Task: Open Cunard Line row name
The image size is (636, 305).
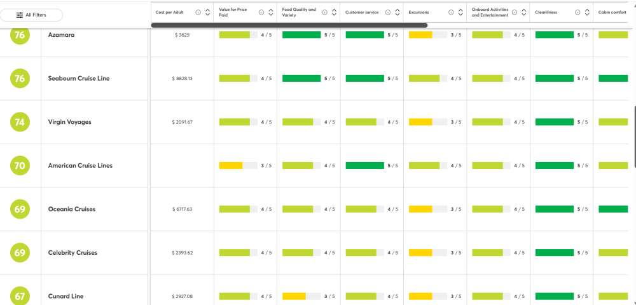Action: click(x=66, y=296)
